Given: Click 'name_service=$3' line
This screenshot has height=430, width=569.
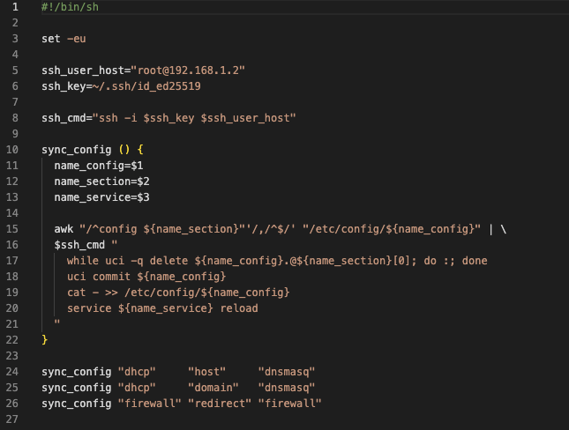Looking at the screenshot, I should 102,197.
